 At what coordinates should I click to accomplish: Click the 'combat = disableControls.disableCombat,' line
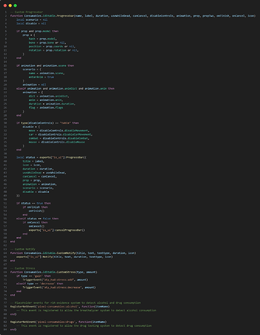pos(59,138)
